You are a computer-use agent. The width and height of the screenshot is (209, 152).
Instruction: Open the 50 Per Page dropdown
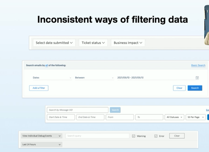pyautogui.click(x=195, y=117)
